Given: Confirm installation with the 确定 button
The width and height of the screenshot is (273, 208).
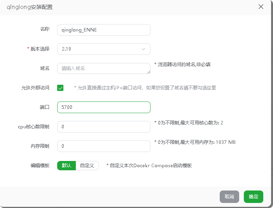Looking at the screenshot, I should point(254,197).
